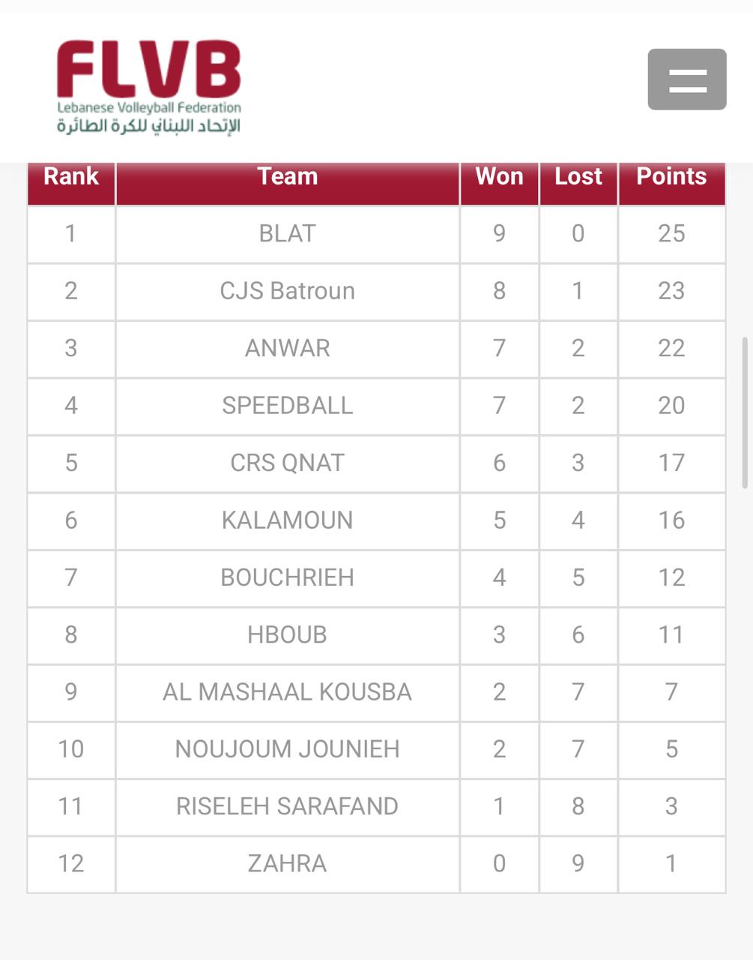Click the Points column header
753x960 pixels.
[671, 176]
